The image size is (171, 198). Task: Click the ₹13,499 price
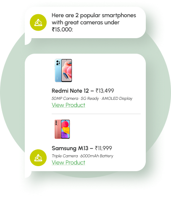[105, 91]
